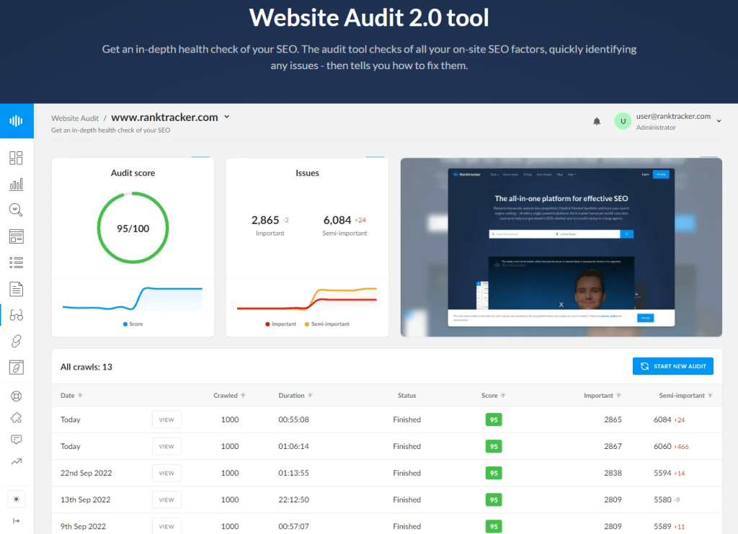Open the notifications bell icon
This screenshot has height=534, width=738.
597,121
